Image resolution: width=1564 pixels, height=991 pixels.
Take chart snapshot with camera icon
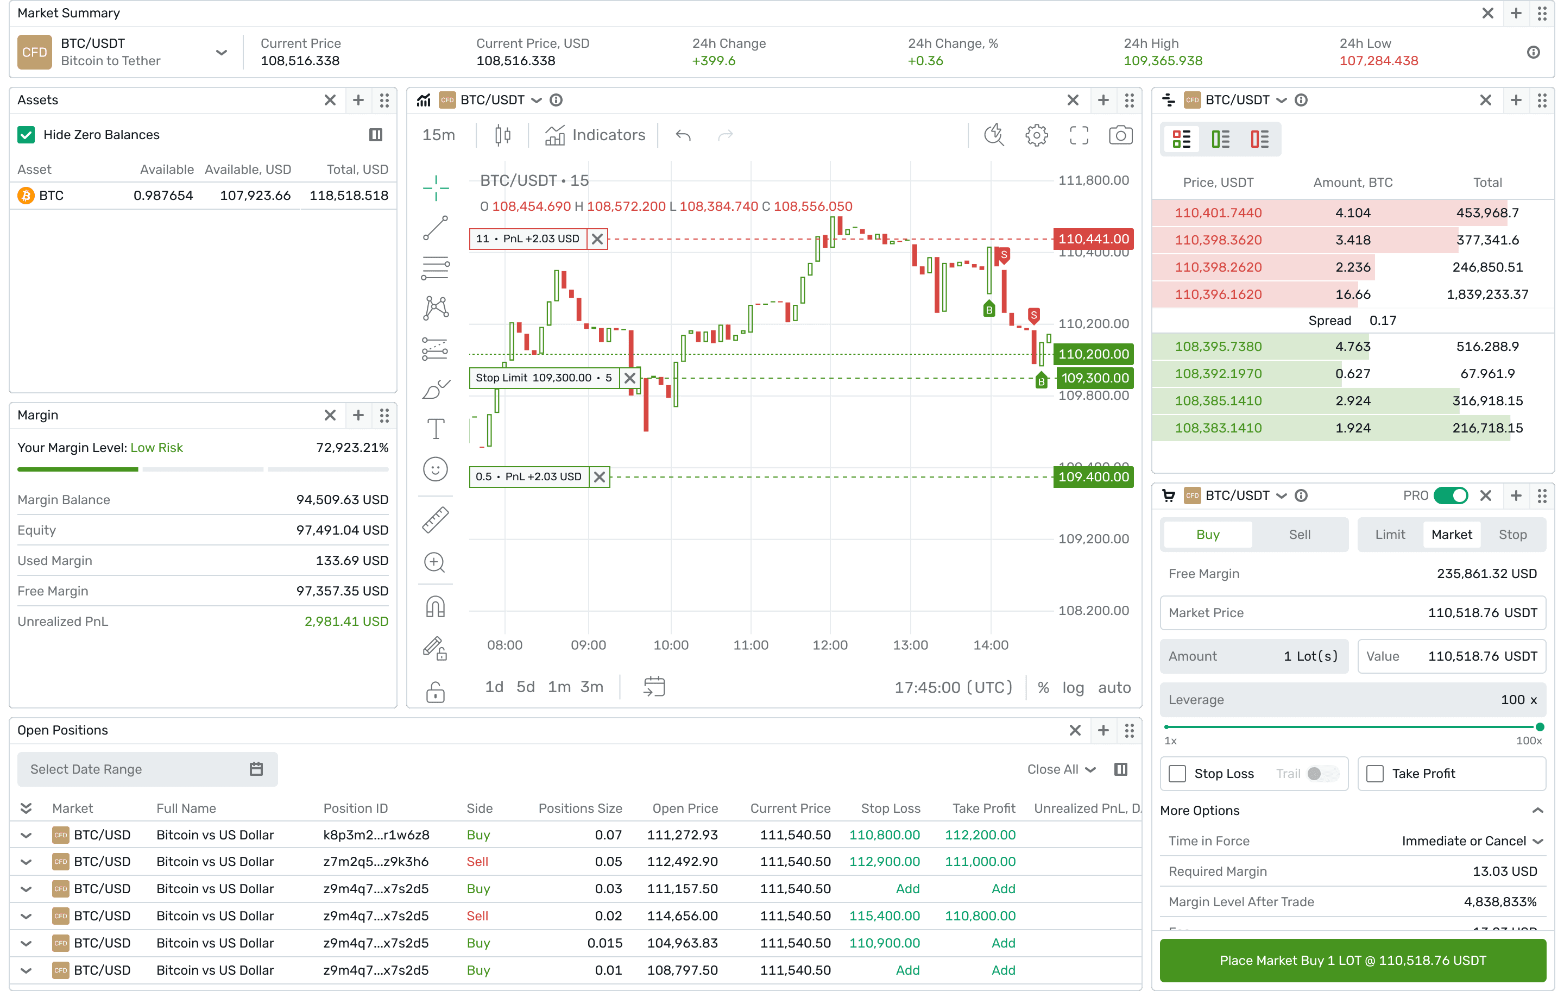coord(1120,135)
